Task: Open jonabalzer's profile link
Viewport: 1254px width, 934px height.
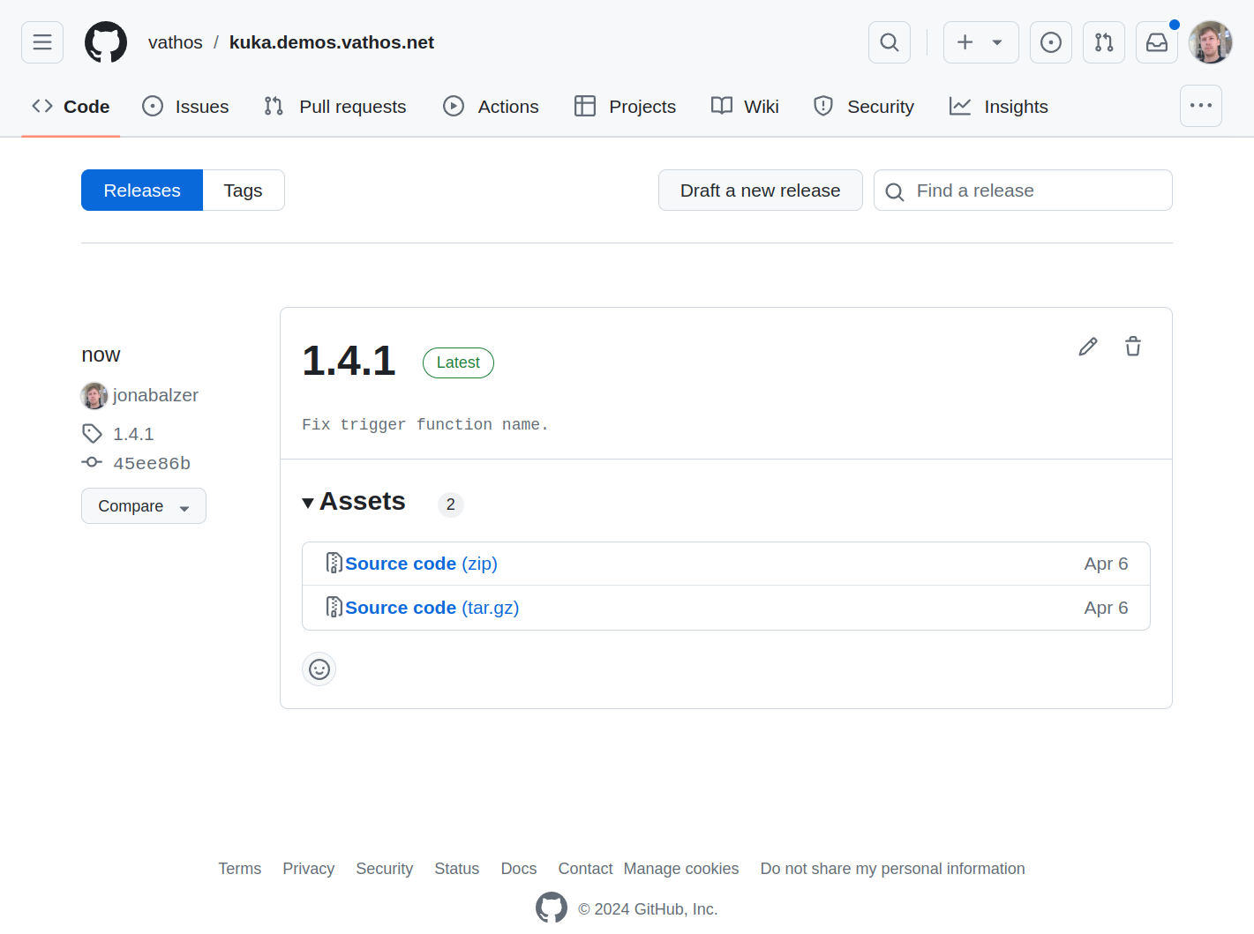Action: click(x=155, y=395)
